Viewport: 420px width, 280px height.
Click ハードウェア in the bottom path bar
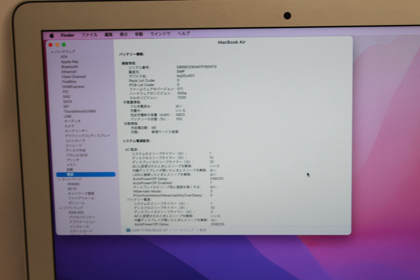[x=183, y=230]
